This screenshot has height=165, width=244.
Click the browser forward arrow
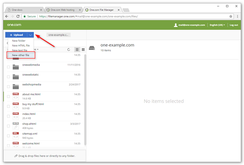[12, 16]
